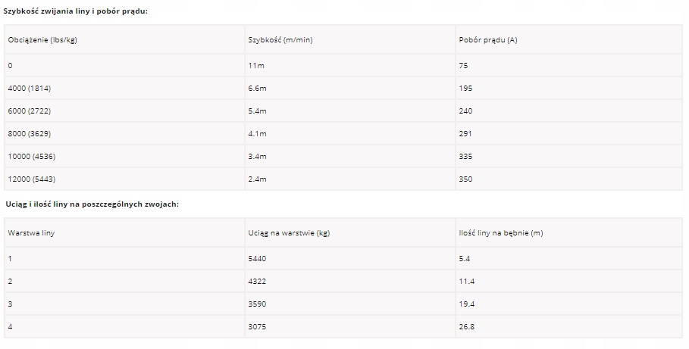Select the "11m" speed value
689x349 pixels.
[256, 66]
